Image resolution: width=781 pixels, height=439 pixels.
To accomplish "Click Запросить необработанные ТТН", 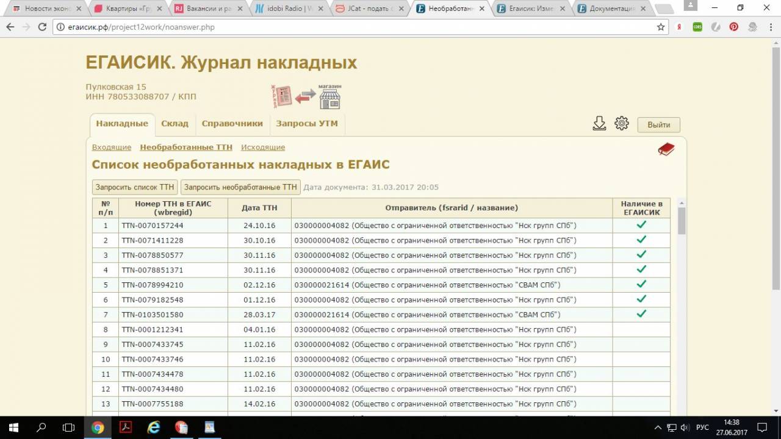I will click(x=240, y=187).
